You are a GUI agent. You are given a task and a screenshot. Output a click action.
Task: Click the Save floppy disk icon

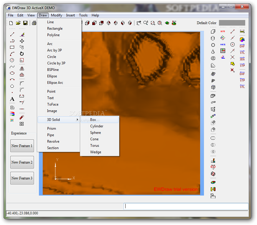click(25, 23)
